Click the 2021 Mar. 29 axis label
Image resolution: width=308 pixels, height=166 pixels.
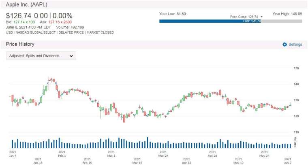click(163, 154)
